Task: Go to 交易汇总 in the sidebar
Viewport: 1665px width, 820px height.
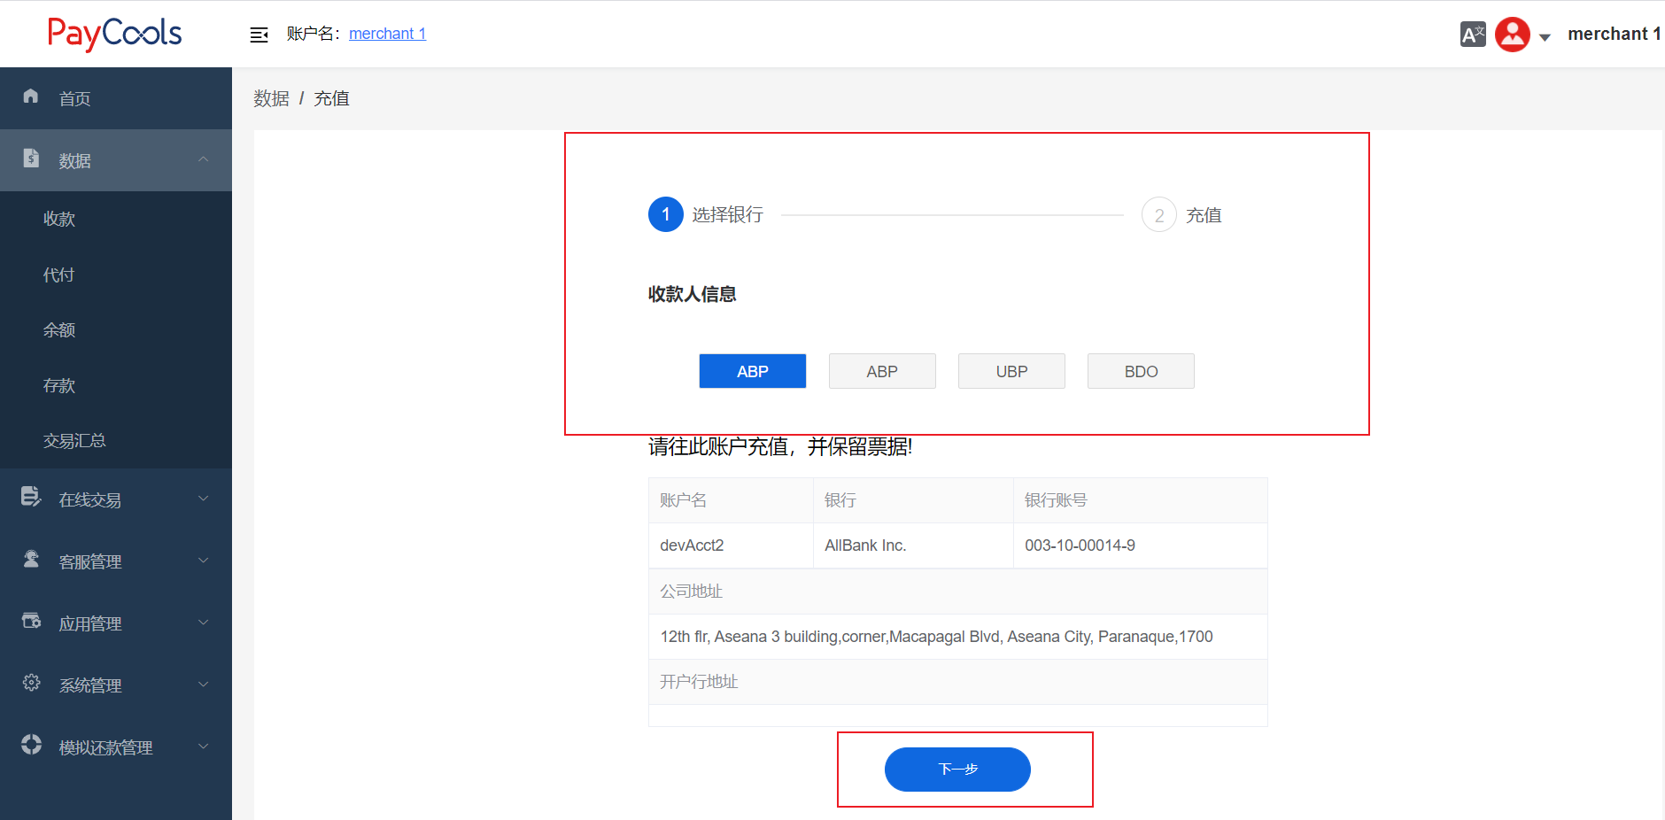Action: click(74, 440)
